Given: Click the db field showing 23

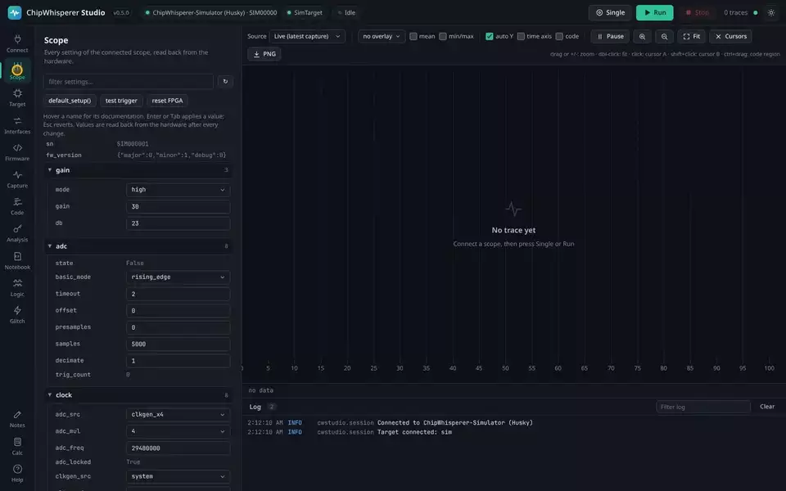Looking at the screenshot, I should pos(178,223).
